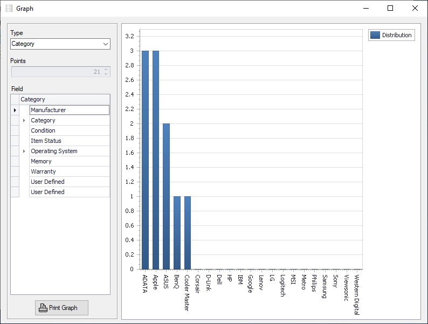The height and width of the screenshot is (324, 428).
Task: Click the Graph window title icon
Action: coord(9,9)
